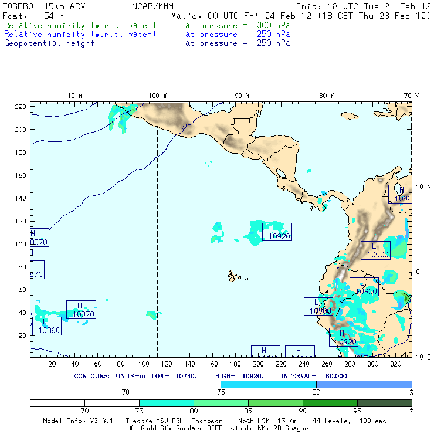
Task: Click the '10 S' latitude label
Action: (423, 357)
